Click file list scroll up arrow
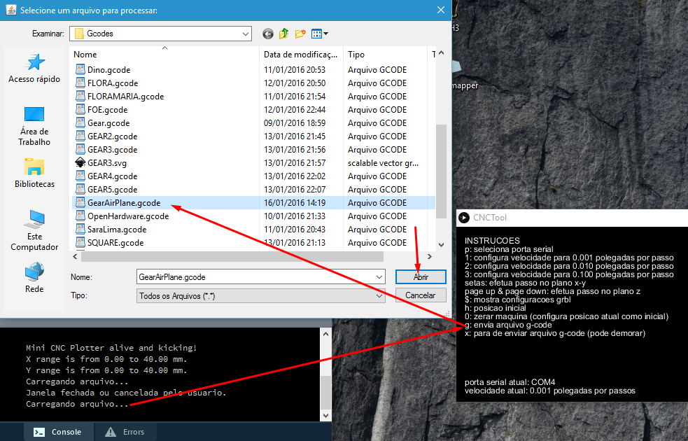 (442, 53)
